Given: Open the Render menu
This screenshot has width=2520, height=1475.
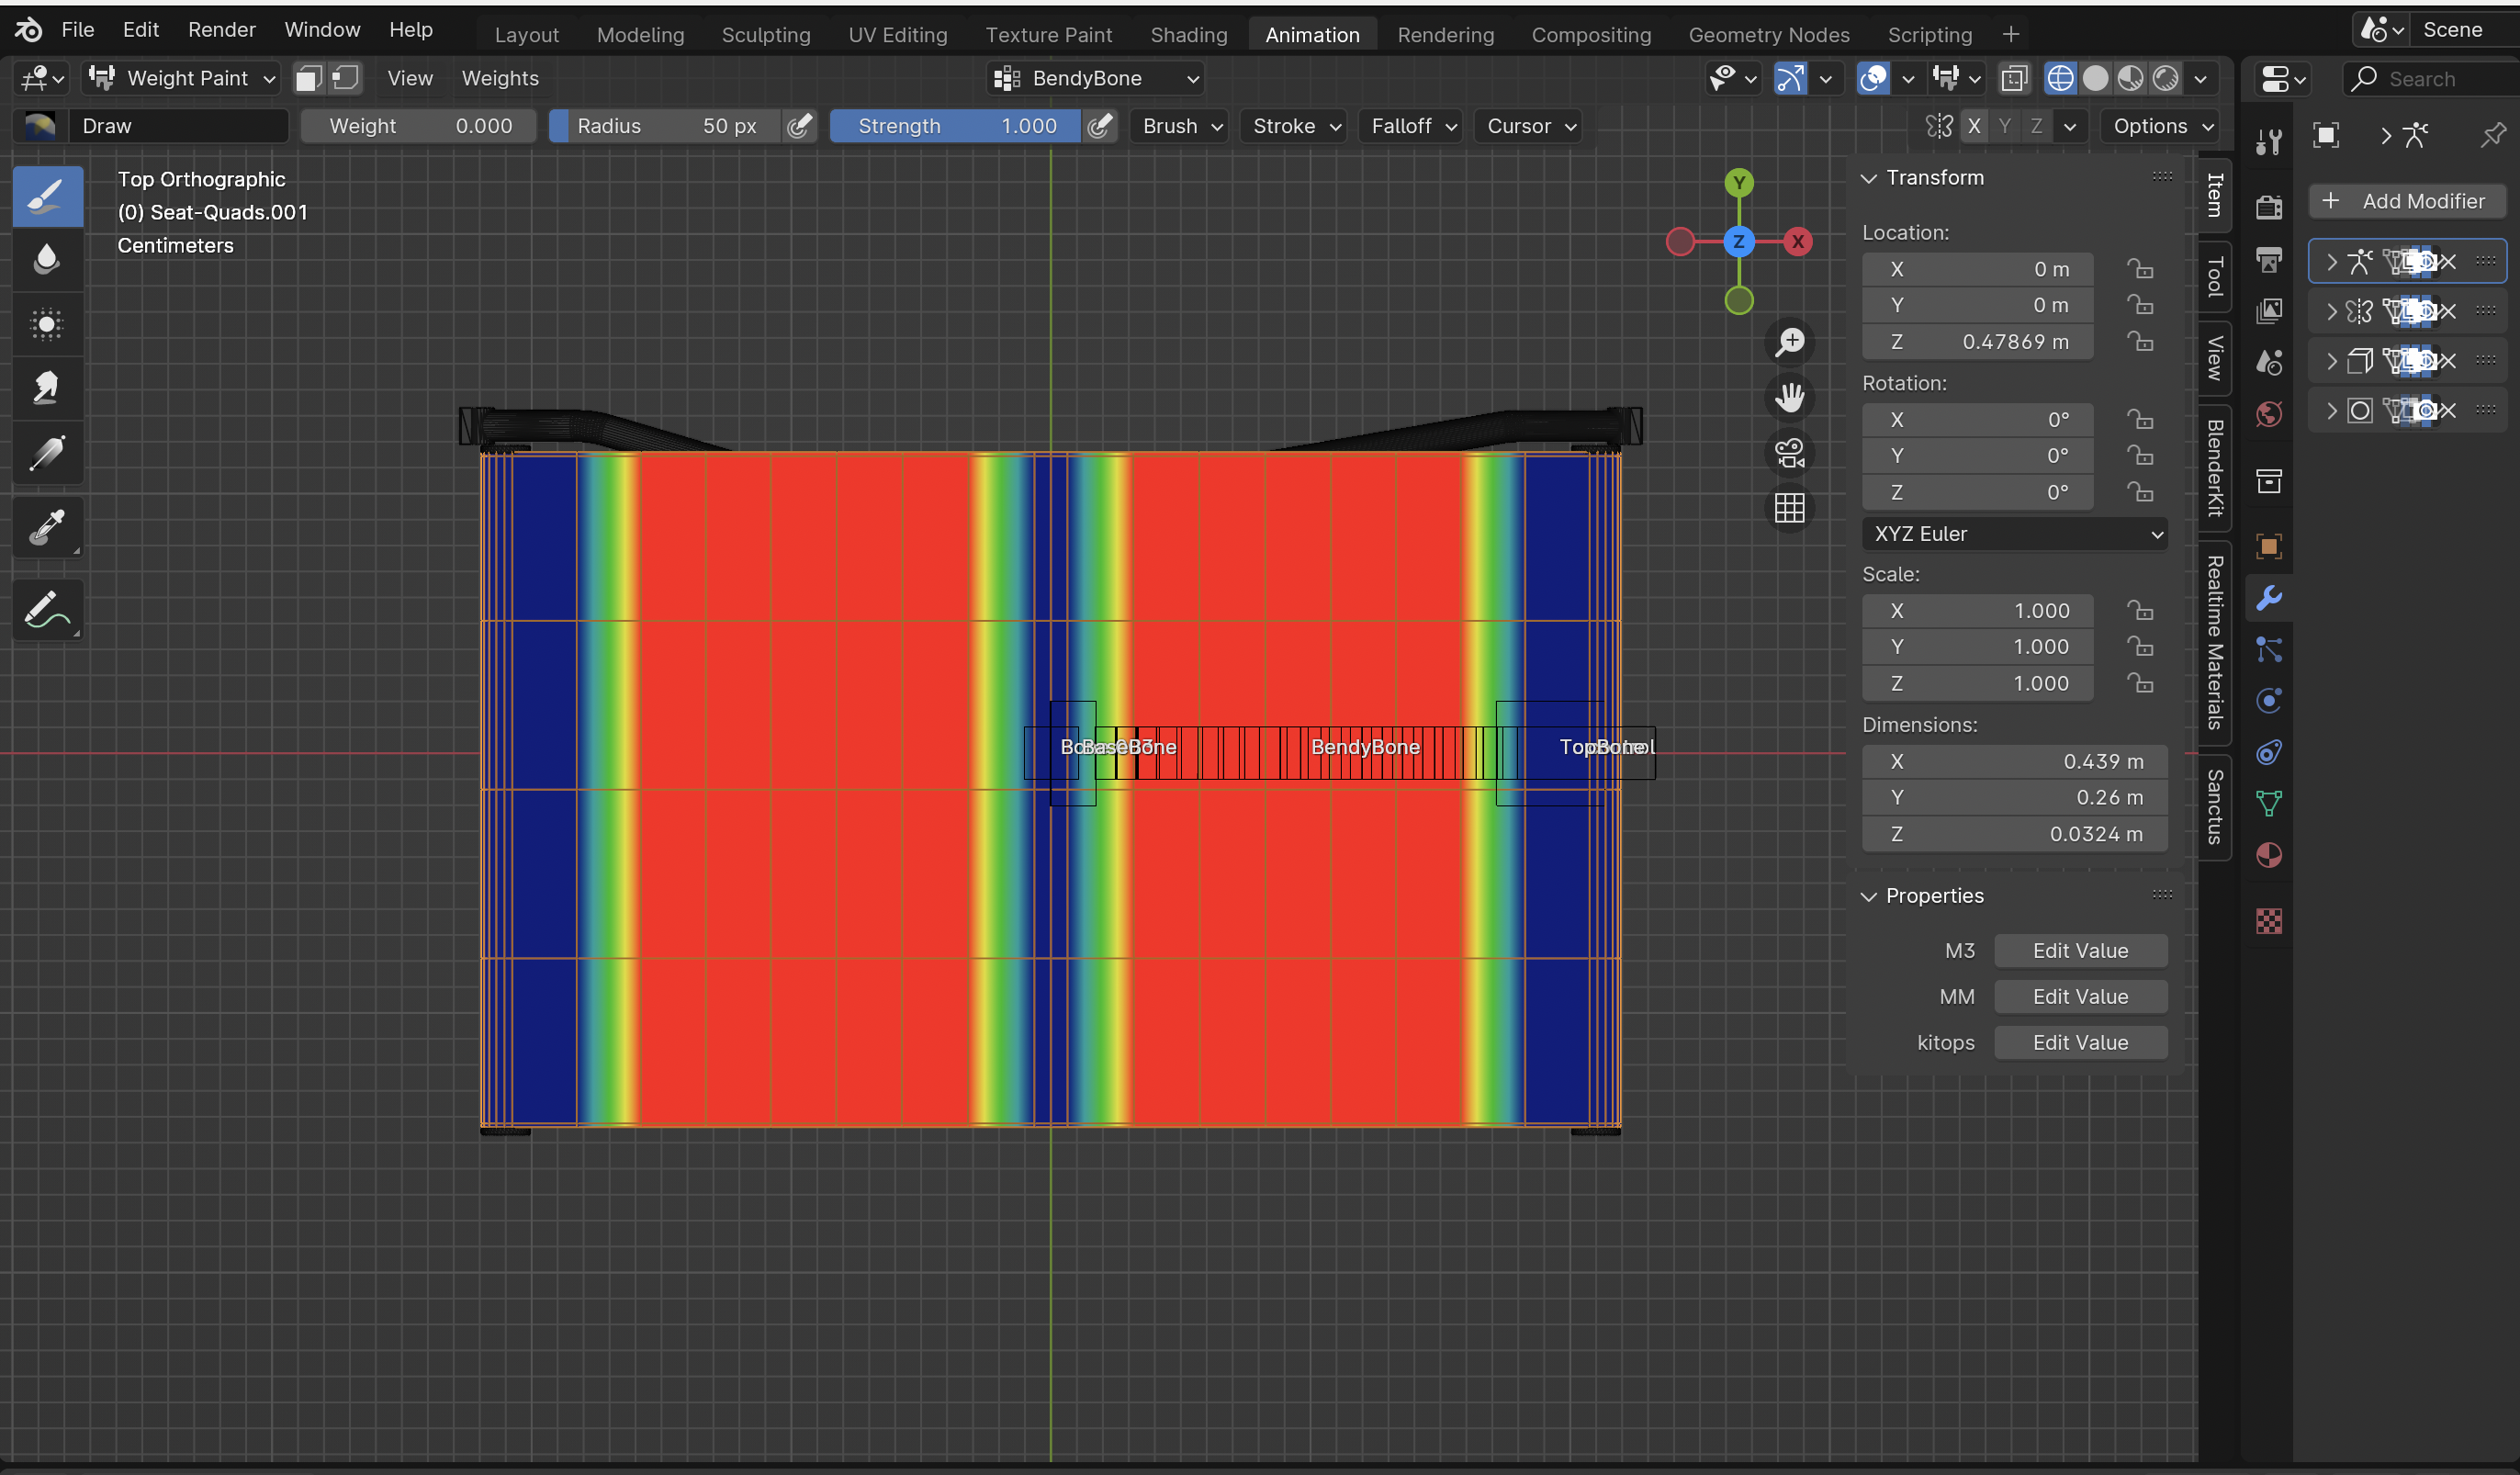Looking at the screenshot, I should [221, 30].
